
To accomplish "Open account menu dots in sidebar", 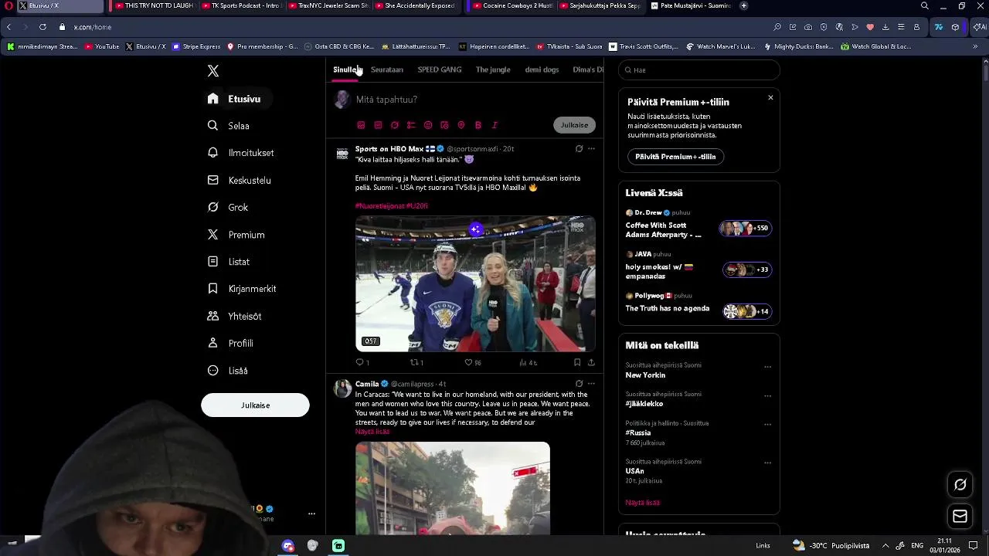I will [311, 514].
